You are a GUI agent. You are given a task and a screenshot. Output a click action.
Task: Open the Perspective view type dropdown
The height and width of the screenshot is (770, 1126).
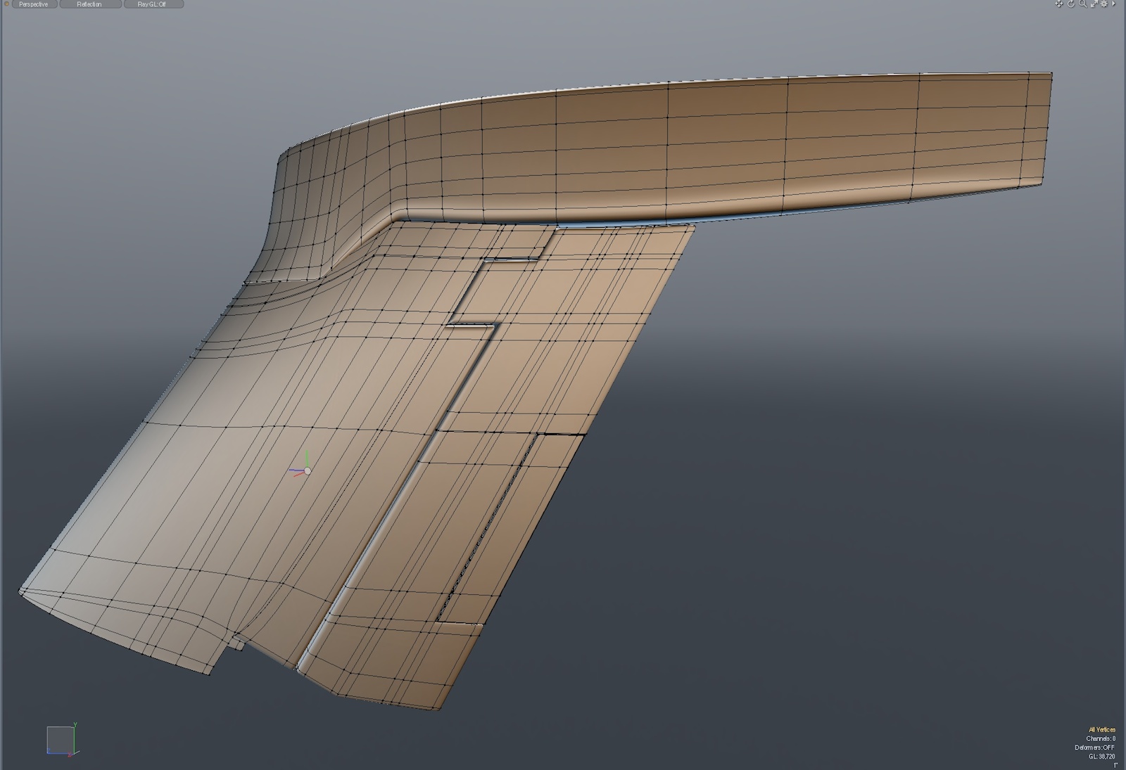(34, 4)
